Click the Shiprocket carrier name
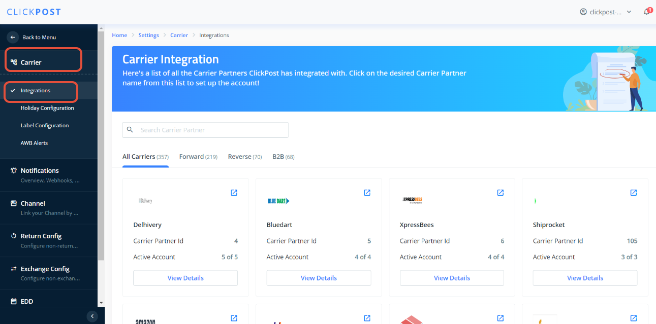The image size is (656, 324). (x=549, y=225)
